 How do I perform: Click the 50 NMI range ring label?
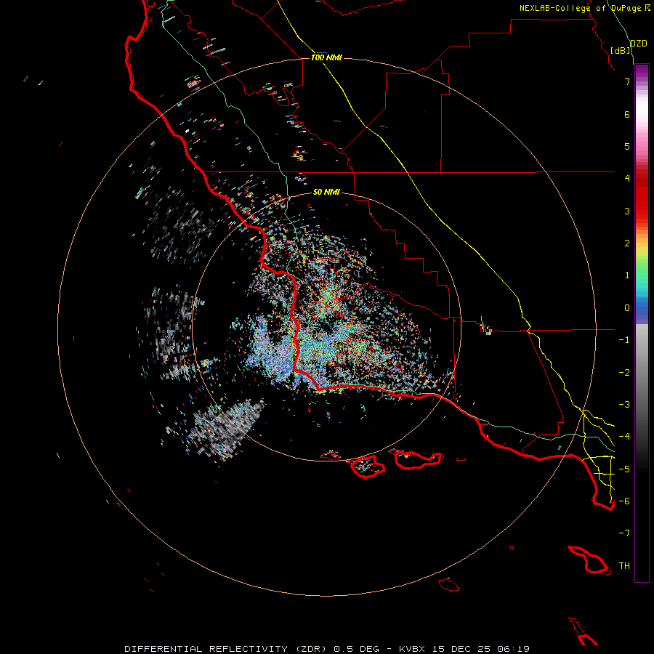click(x=326, y=192)
